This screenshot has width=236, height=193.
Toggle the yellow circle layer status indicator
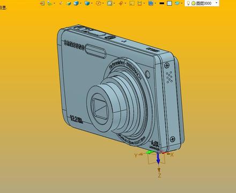coord(194,3)
